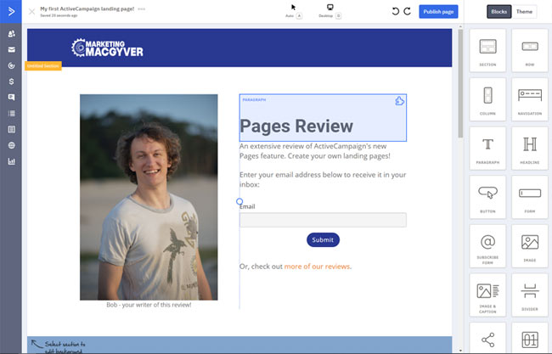Add a Subscribe Form block
This screenshot has width=552, height=354.
point(487,246)
